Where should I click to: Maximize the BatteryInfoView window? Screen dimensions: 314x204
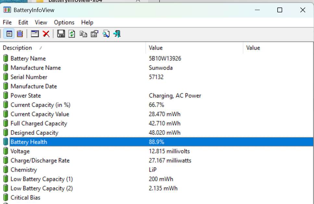(x=280, y=10)
